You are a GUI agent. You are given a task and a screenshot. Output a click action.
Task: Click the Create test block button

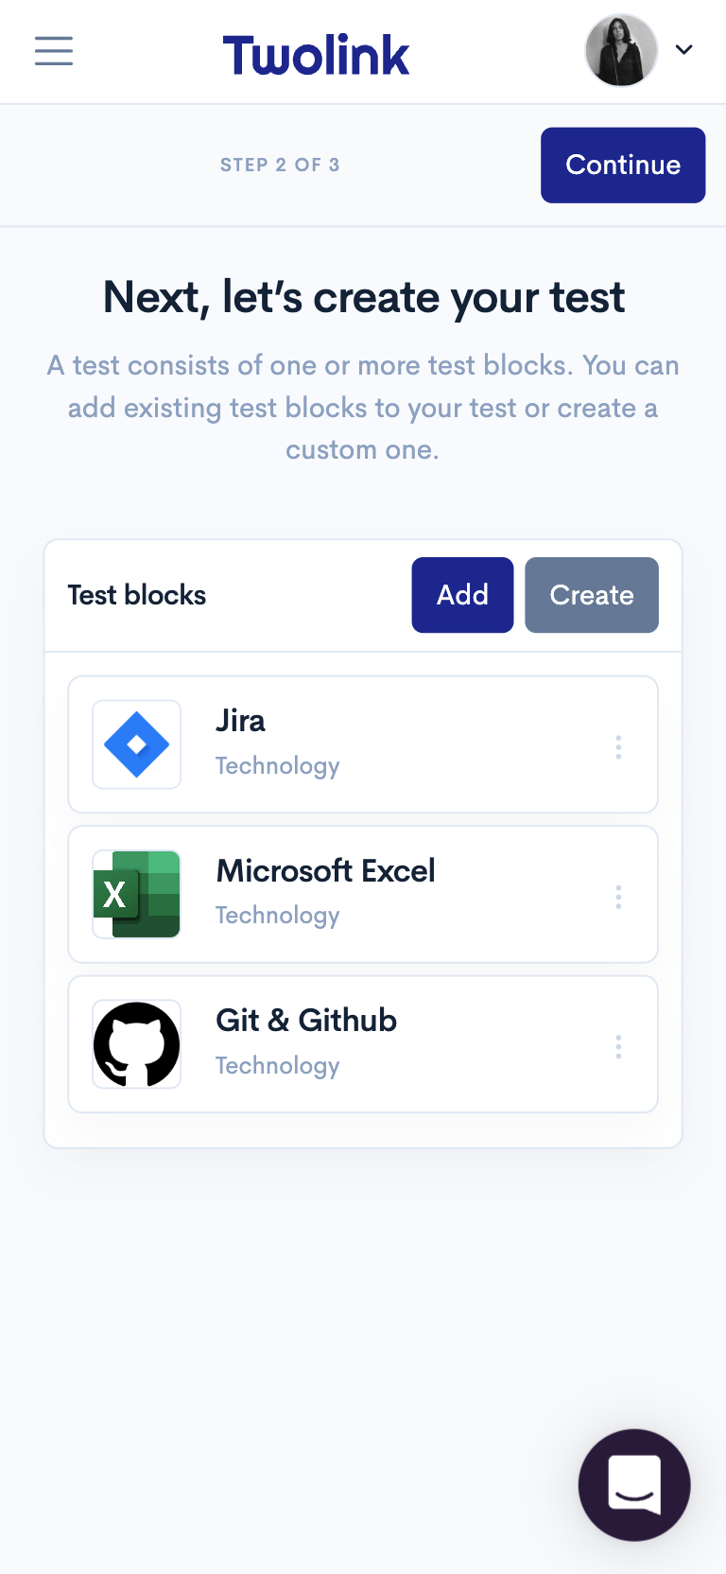592,595
